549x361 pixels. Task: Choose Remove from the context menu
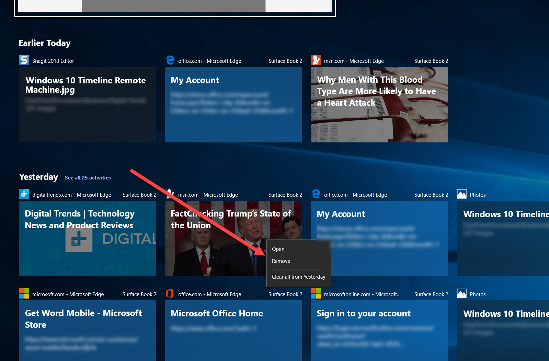299,261
